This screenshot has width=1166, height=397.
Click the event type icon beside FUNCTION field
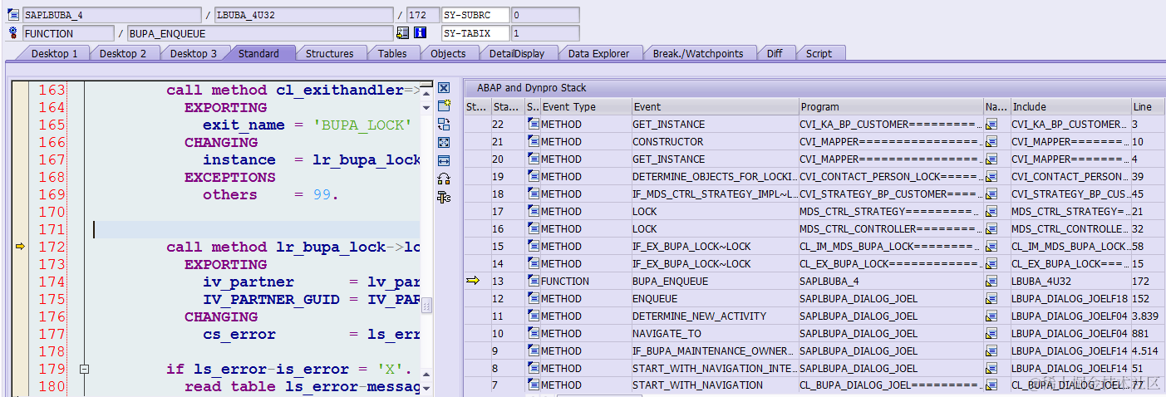(13, 33)
